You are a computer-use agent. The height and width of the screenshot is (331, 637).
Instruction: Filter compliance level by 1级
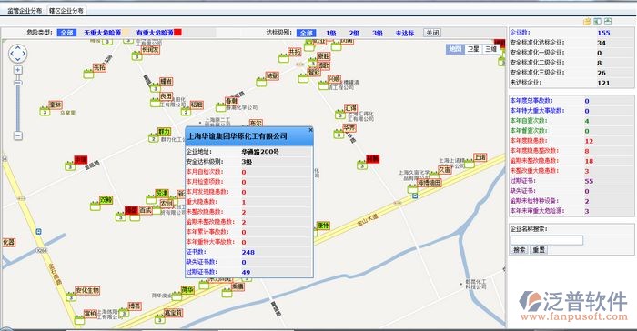click(x=330, y=33)
